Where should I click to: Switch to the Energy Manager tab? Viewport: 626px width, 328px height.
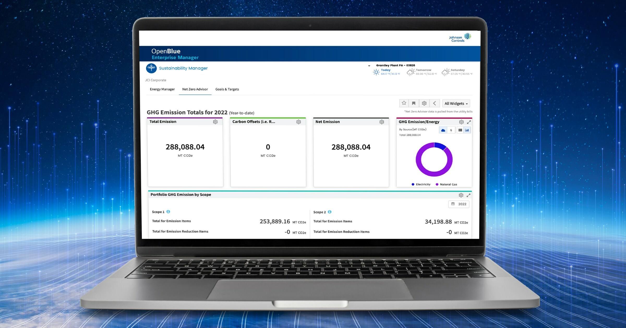pos(162,89)
